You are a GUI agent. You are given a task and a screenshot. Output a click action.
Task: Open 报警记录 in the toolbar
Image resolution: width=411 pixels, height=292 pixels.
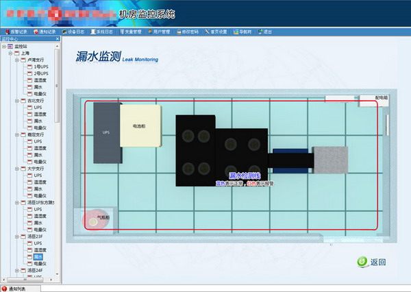[x=18, y=32]
